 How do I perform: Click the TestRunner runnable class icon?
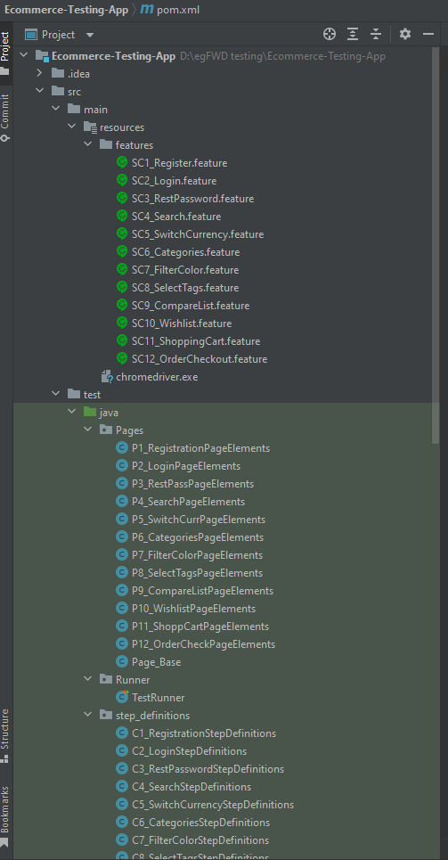point(122,697)
